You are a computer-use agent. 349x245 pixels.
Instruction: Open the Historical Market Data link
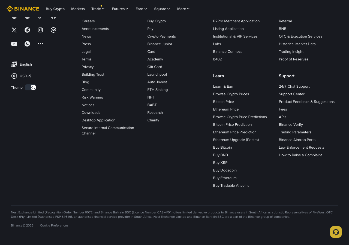(x=297, y=44)
